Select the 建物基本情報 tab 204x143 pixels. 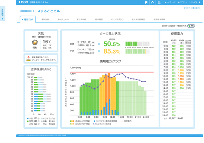[x=159, y=19]
